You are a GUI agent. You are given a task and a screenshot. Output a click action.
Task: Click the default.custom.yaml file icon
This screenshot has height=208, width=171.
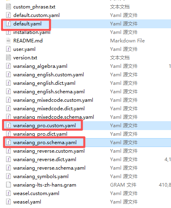click(8, 15)
